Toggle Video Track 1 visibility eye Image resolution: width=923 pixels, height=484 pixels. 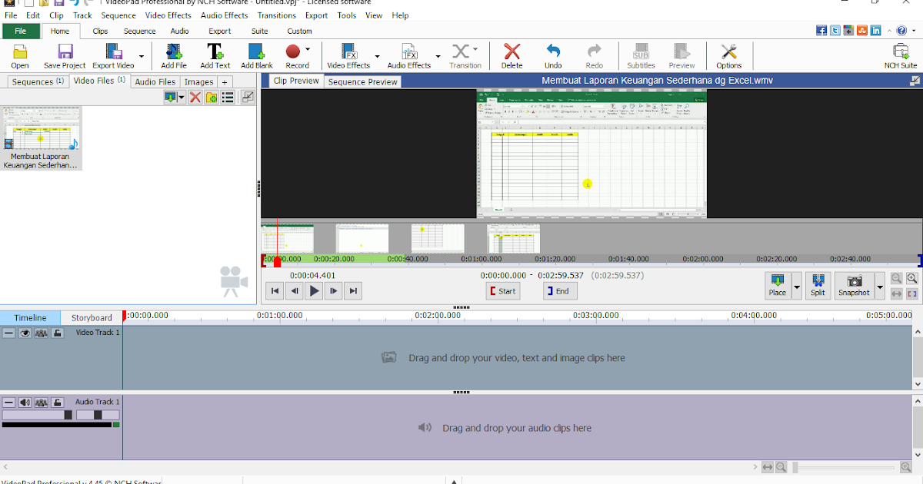tap(25, 333)
